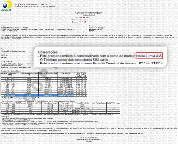Click highlighted "0,265" power cell
The image size is (178, 144).
(29, 96)
